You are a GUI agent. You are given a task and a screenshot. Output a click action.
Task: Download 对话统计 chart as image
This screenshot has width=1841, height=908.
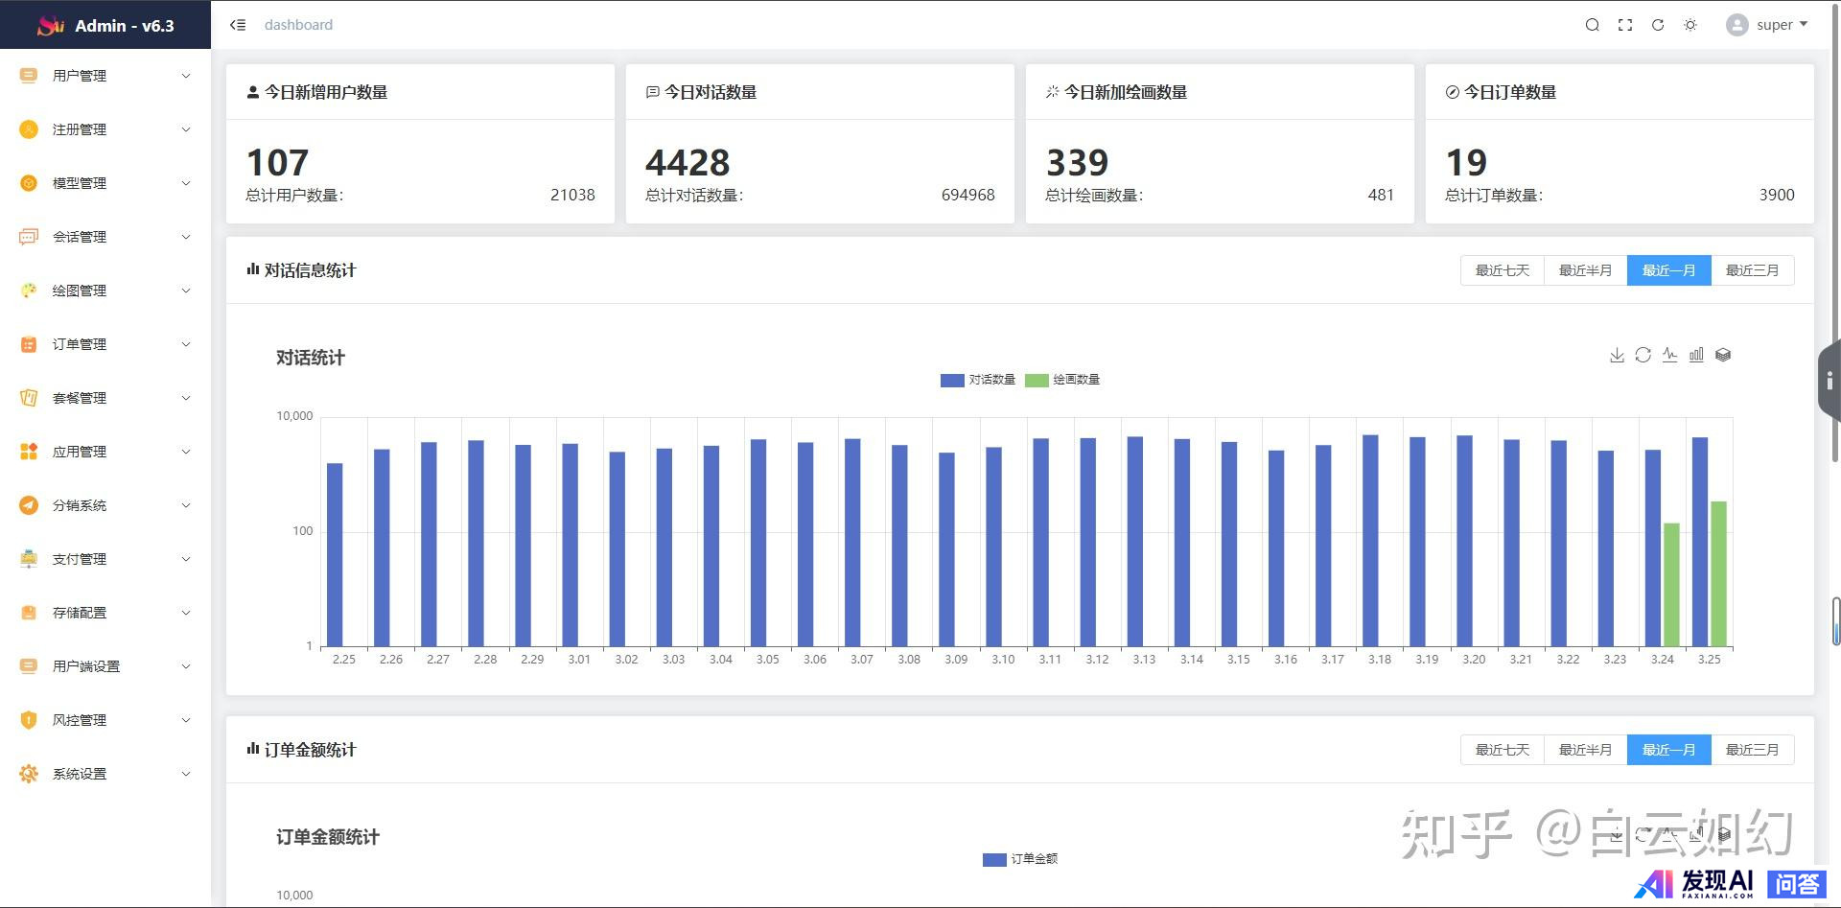[x=1617, y=356]
